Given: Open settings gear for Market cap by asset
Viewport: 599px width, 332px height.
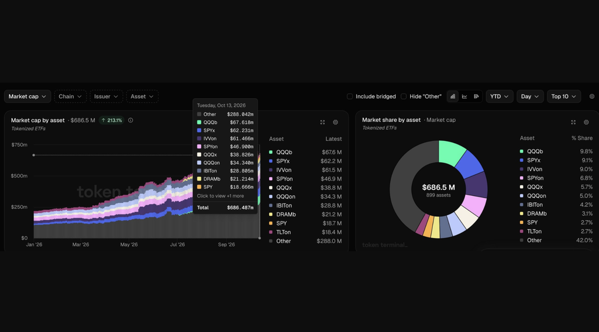Looking at the screenshot, I should click(x=335, y=122).
